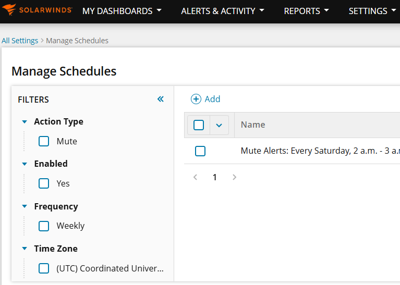The width and height of the screenshot is (400, 285).
Task: Collapse the Filters panel with double-chevron
Action: point(161,99)
